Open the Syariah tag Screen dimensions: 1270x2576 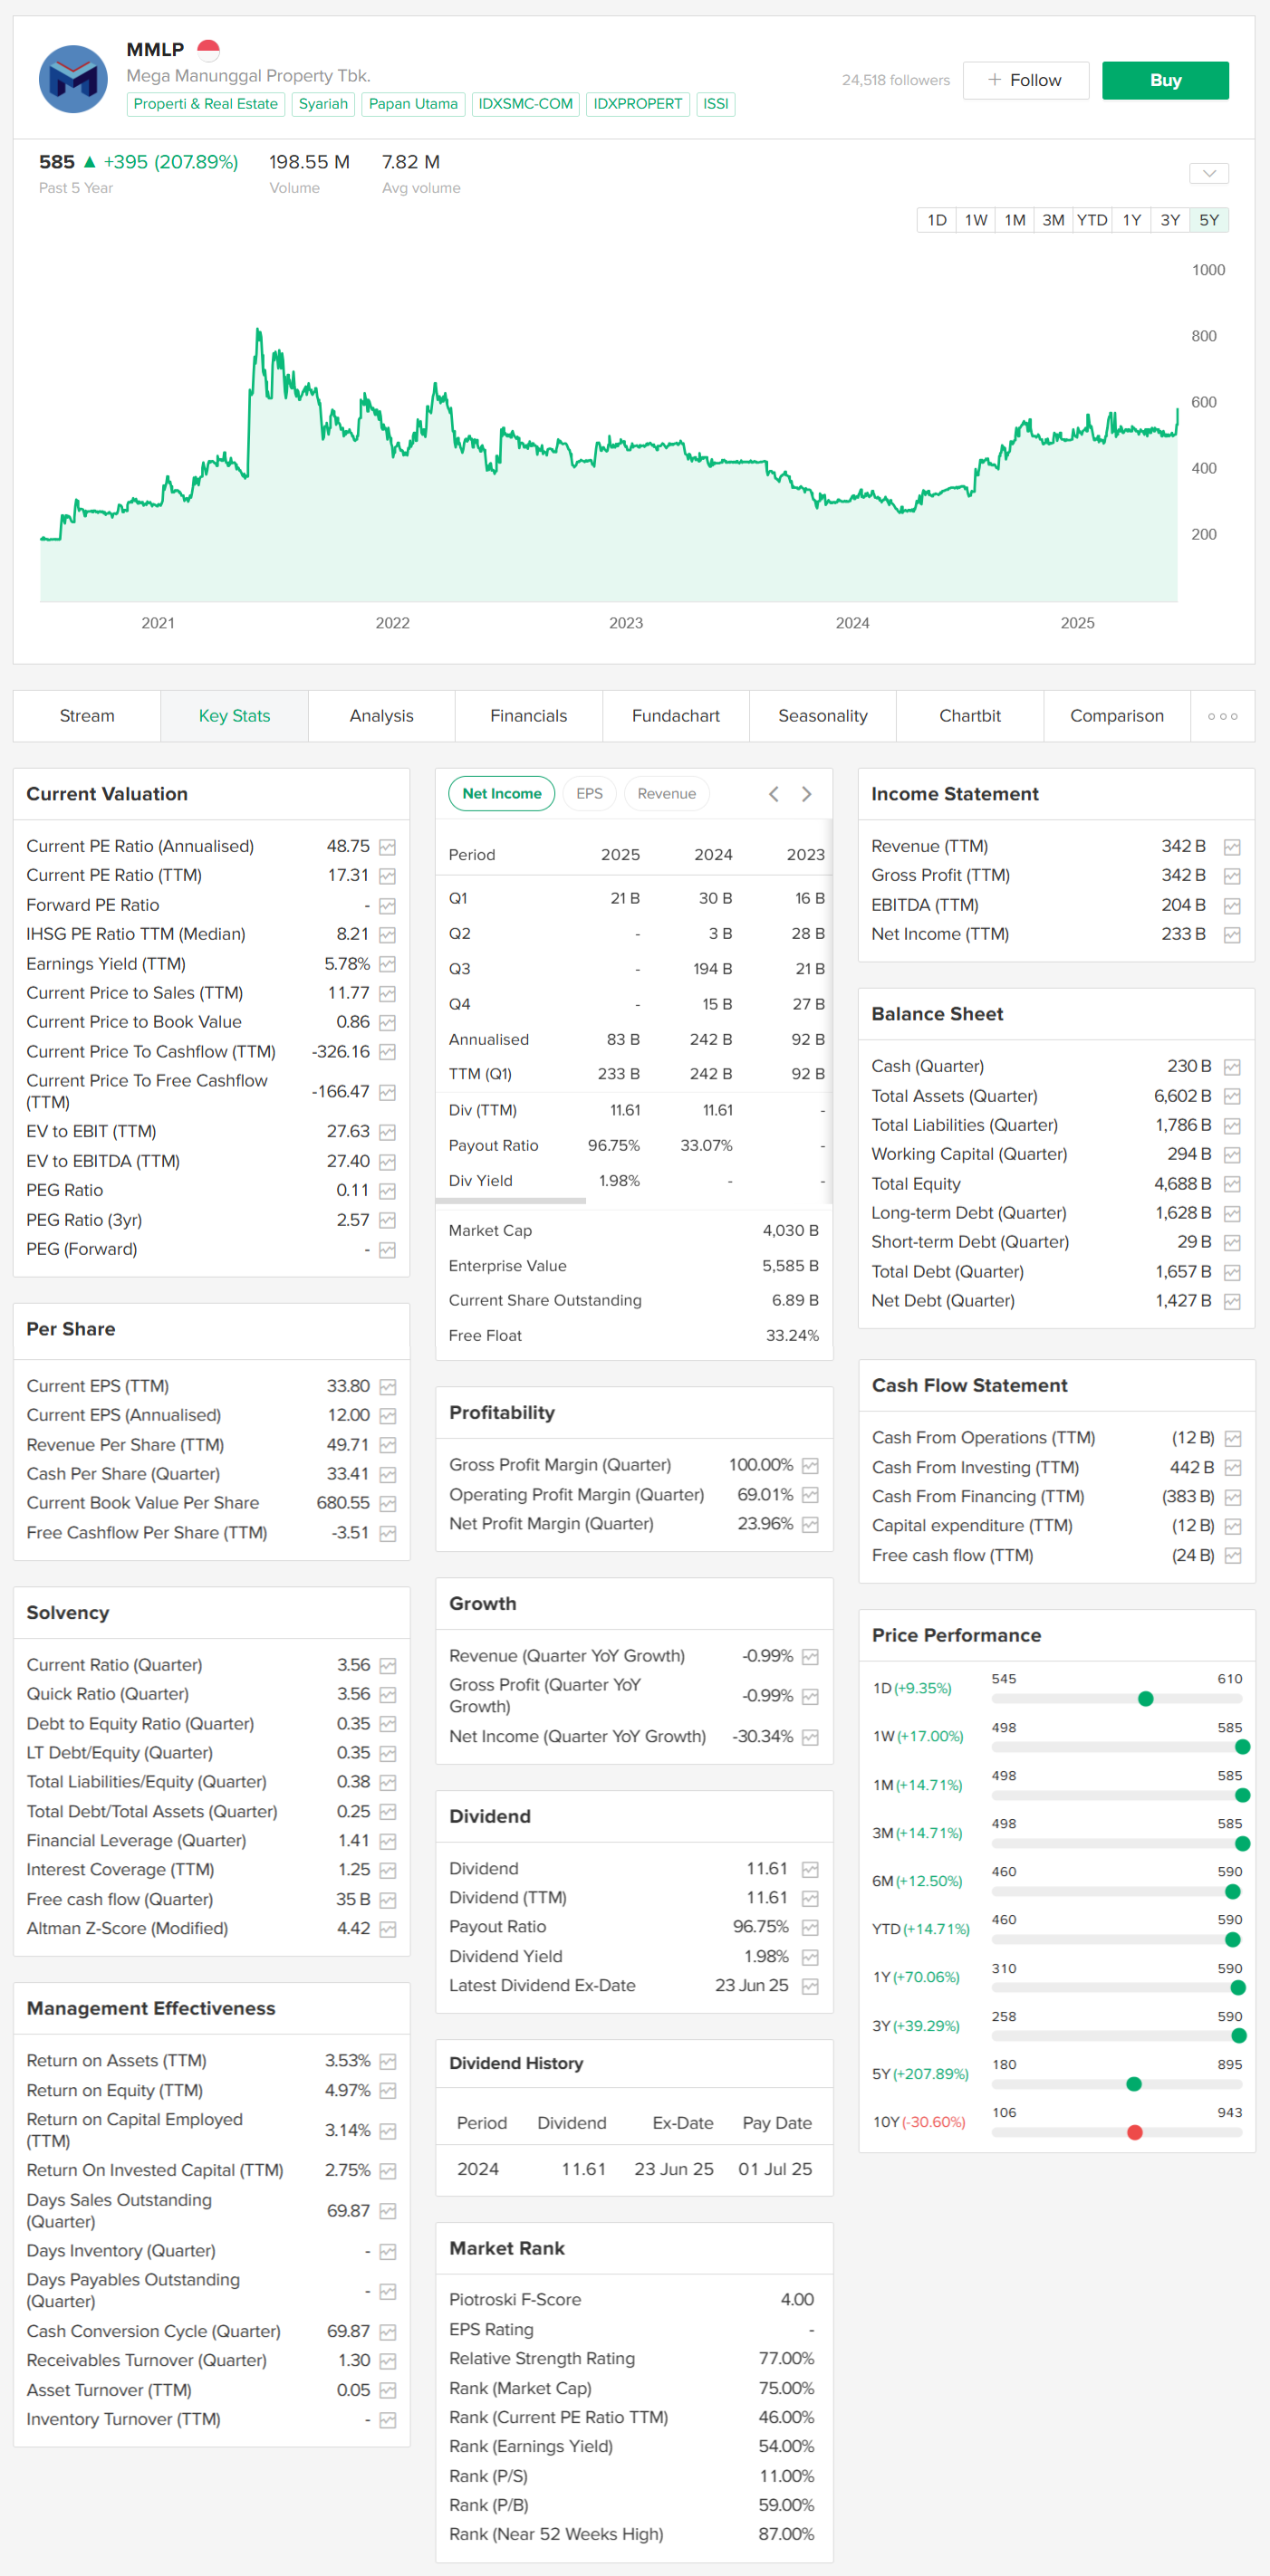coord(323,104)
